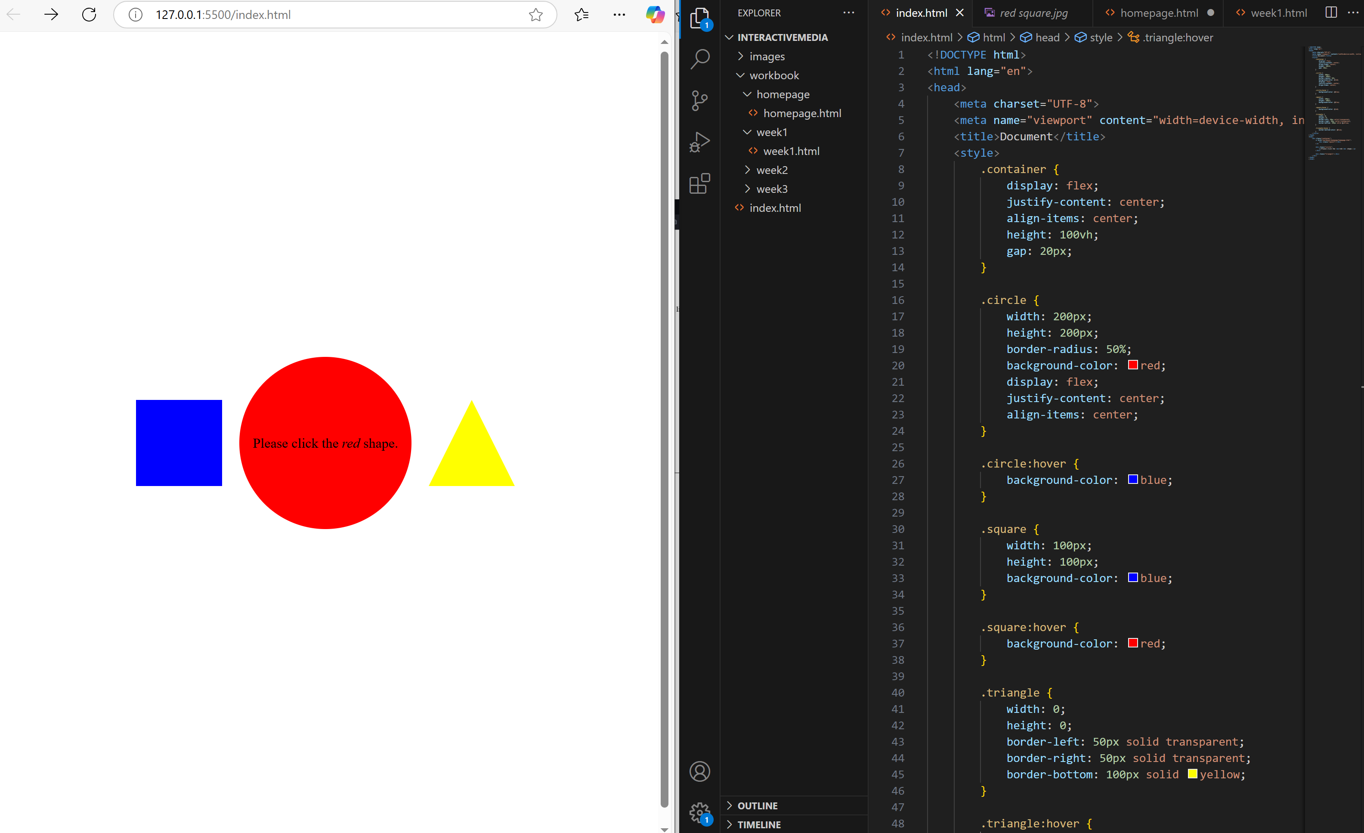
Task: Add page to favorites with star icon
Action: (535, 15)
